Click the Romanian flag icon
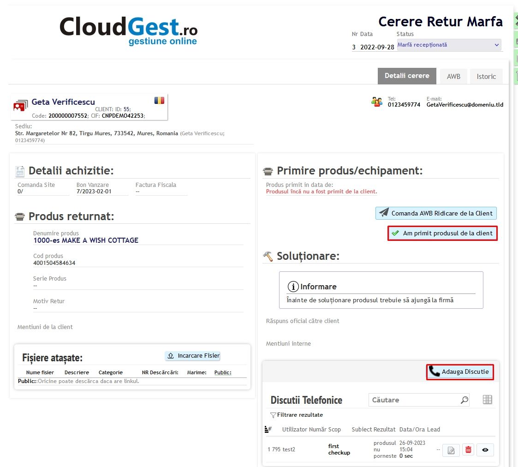This screenshot has width=518, height=467. coord(159,101)
